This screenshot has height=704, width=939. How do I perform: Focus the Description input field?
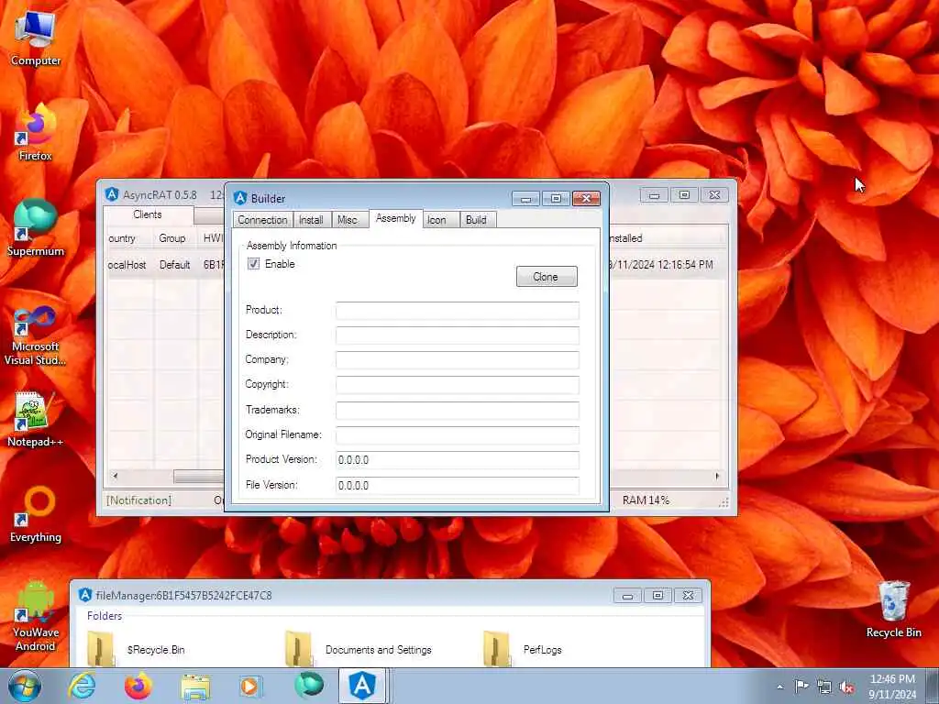coord(458,335)
